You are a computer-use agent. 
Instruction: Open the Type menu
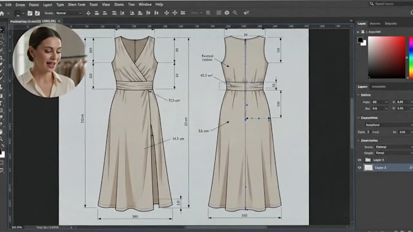coord(60,4)
